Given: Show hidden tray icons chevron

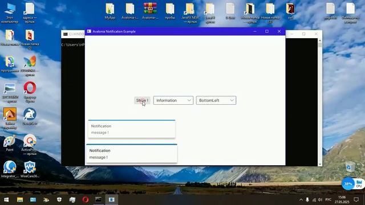Looking at the screenshot, I should pyautogui.click(x=301, y=200).
